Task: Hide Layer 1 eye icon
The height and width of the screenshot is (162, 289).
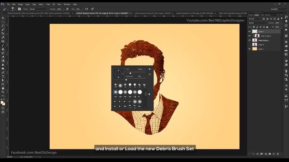Action: pos(249,49)
